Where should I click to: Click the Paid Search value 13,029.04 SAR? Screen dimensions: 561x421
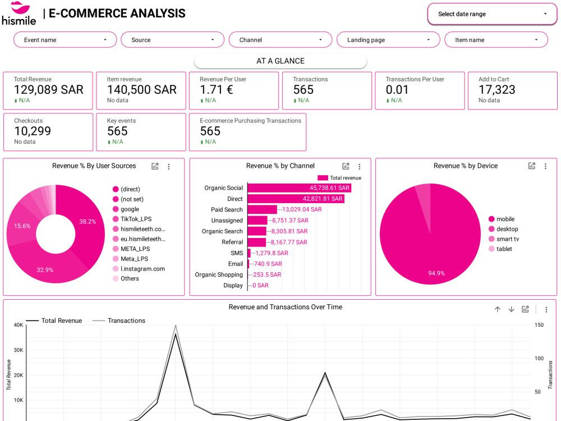(x=302, y=209)
